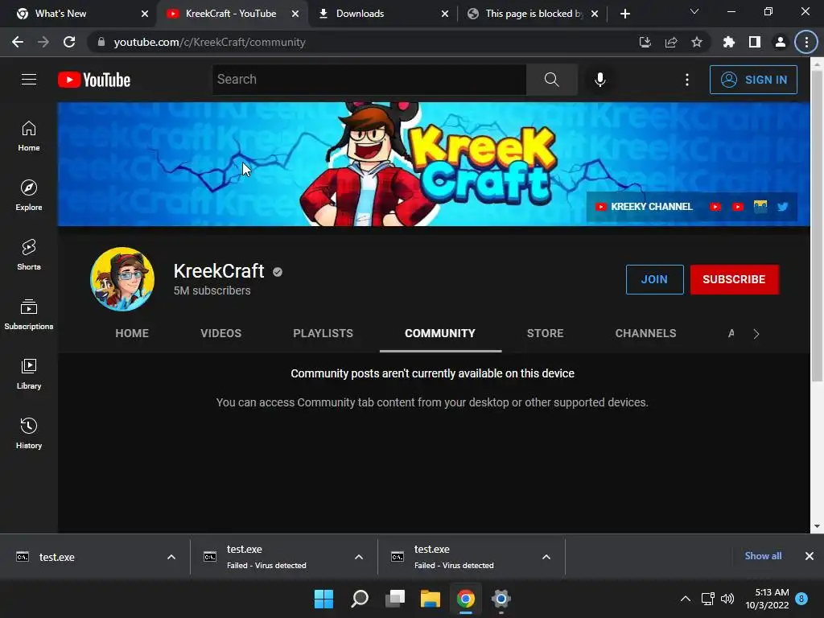Open Subscriptions in the sidebar
The image size is (824, 618).
[x=29, y=315]
